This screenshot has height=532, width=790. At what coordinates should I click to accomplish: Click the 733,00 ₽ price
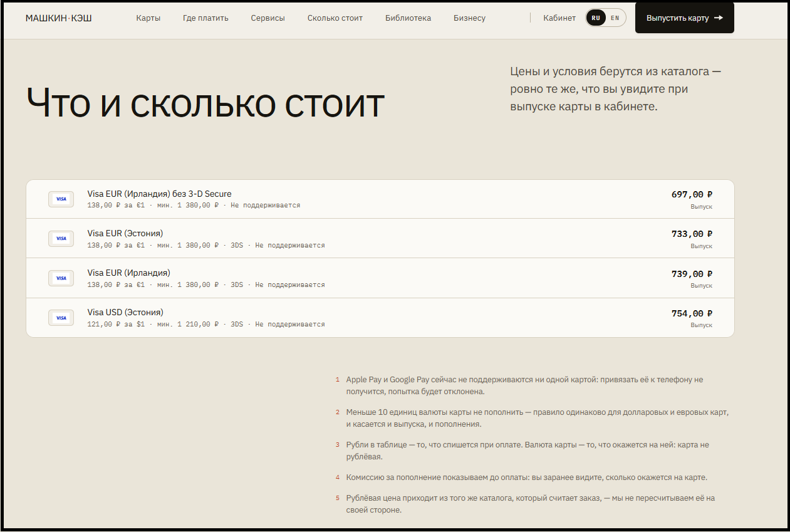tap(692, 234)
